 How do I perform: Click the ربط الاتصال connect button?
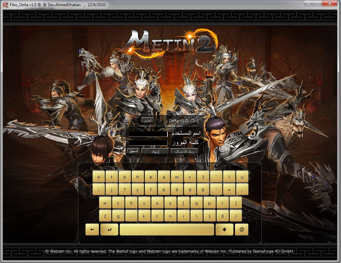tap(185, 151)
